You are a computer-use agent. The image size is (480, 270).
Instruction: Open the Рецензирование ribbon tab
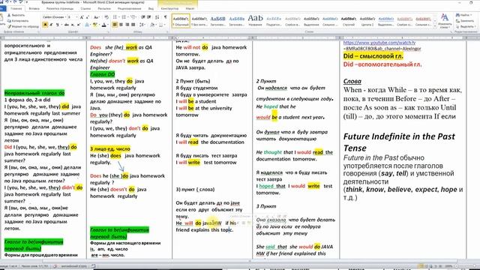(x=129, y=8)
